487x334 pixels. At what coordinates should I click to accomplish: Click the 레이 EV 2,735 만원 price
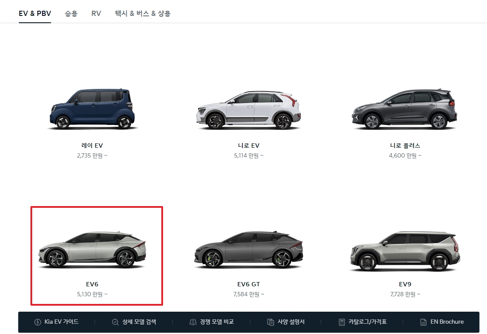point(92,155)
